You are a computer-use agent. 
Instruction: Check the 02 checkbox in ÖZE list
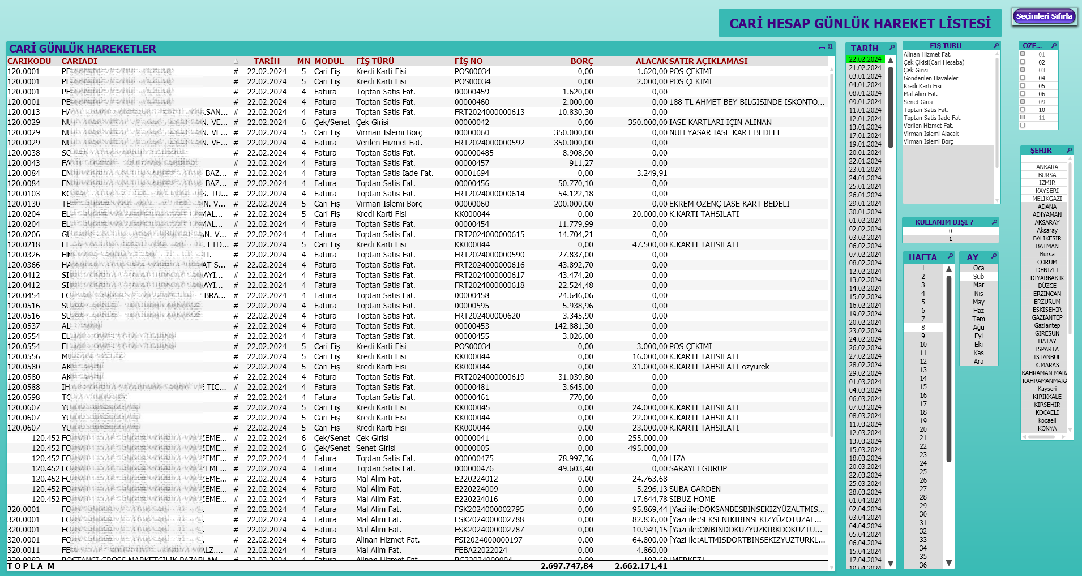pyautogui.click(x=1023, y=62)
